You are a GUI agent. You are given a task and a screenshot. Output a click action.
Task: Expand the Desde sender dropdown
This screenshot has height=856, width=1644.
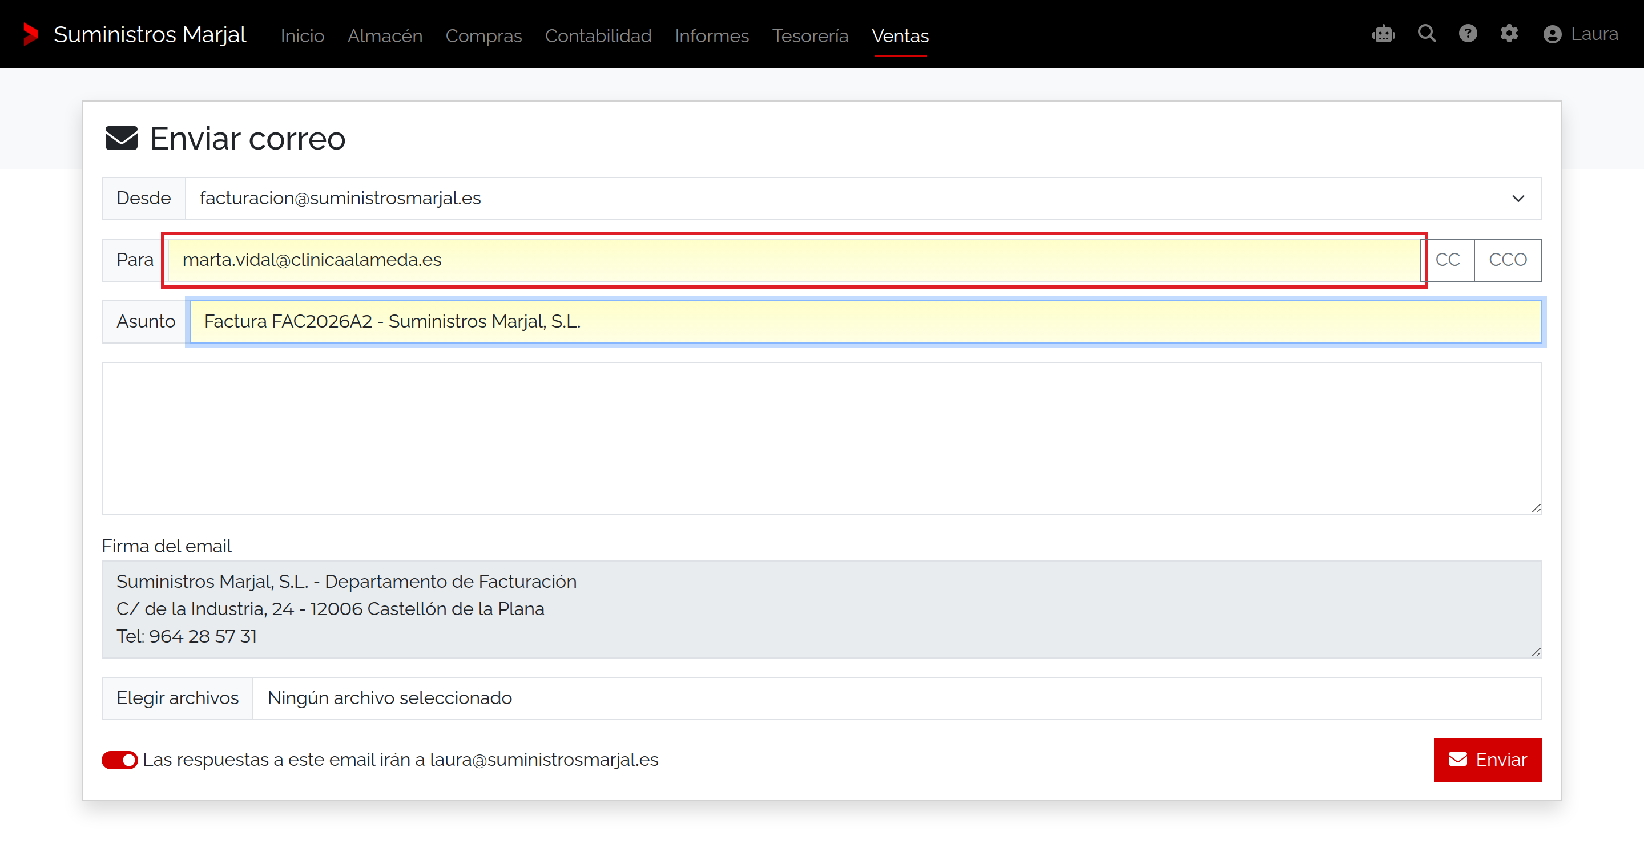[x=863, y=199]
